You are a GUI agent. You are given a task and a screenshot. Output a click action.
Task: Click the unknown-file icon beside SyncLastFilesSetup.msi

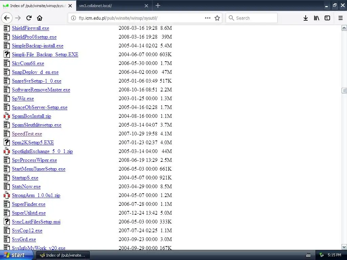coord(7,221)
